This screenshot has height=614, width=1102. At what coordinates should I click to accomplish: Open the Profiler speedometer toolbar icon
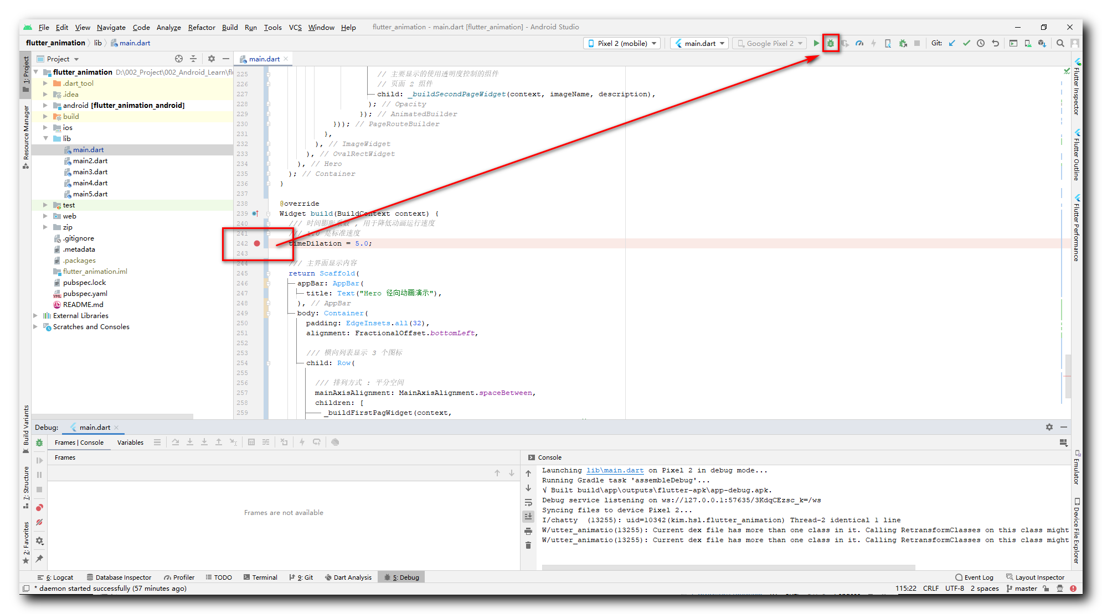click(859, 43)
